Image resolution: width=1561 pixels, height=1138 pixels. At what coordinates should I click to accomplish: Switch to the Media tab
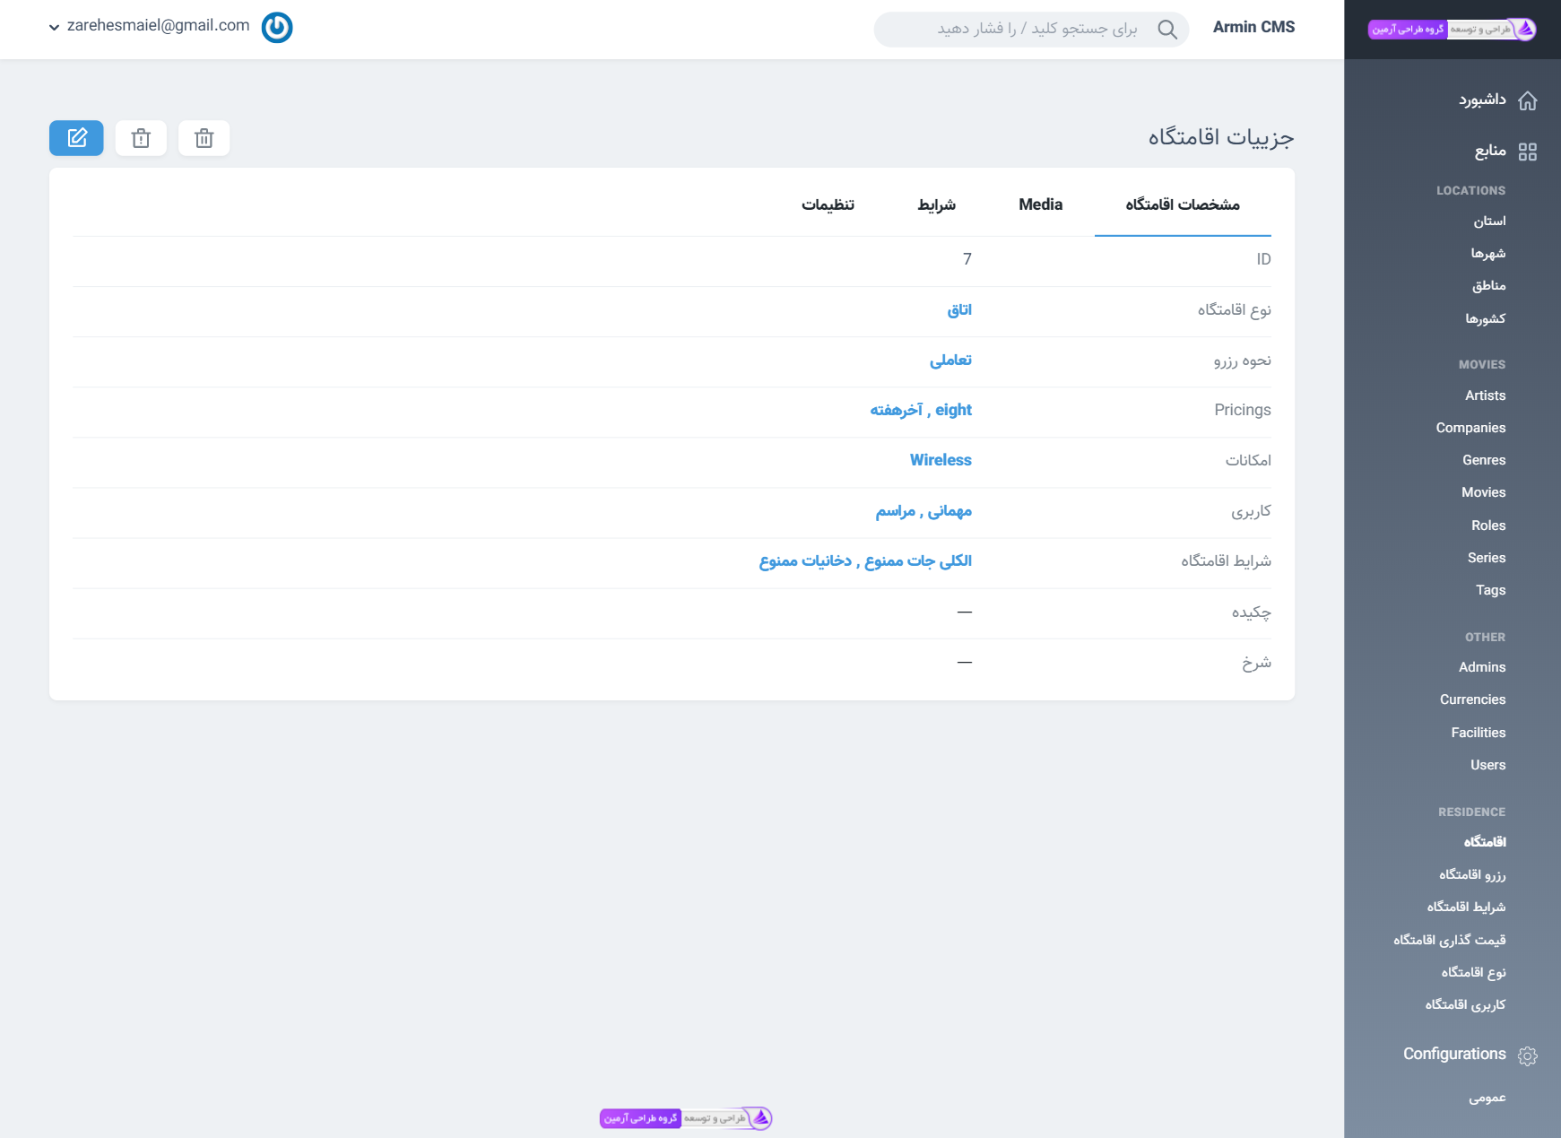[x=1040, y=204]
